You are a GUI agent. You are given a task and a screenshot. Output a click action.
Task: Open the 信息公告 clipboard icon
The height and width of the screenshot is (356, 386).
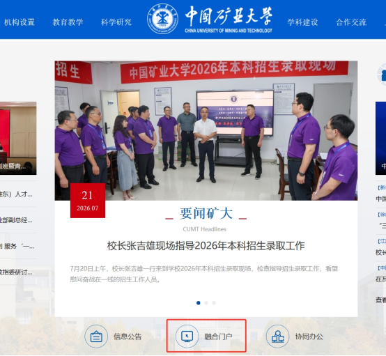[x=96, y=336]
